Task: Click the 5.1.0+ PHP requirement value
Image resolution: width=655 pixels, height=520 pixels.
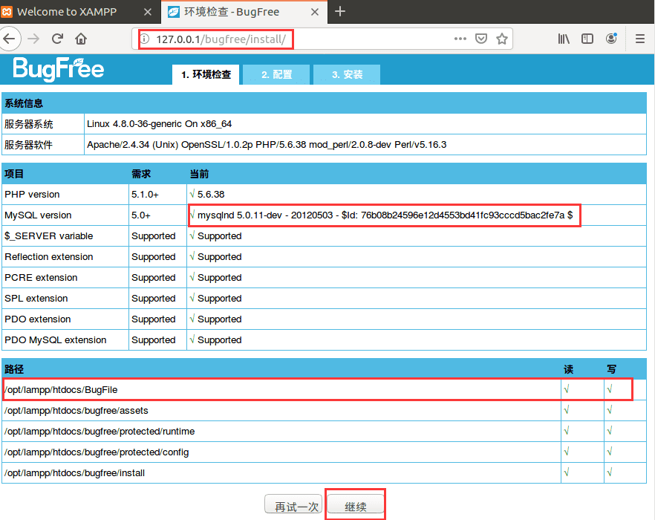Action: point(145,195)
